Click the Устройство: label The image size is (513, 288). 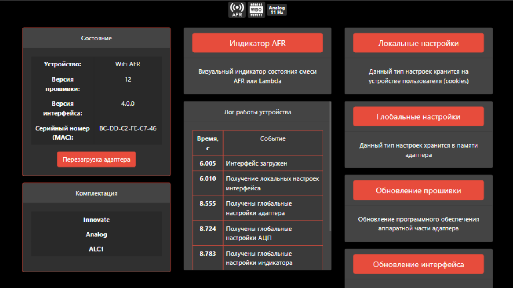tap(63, 64)
